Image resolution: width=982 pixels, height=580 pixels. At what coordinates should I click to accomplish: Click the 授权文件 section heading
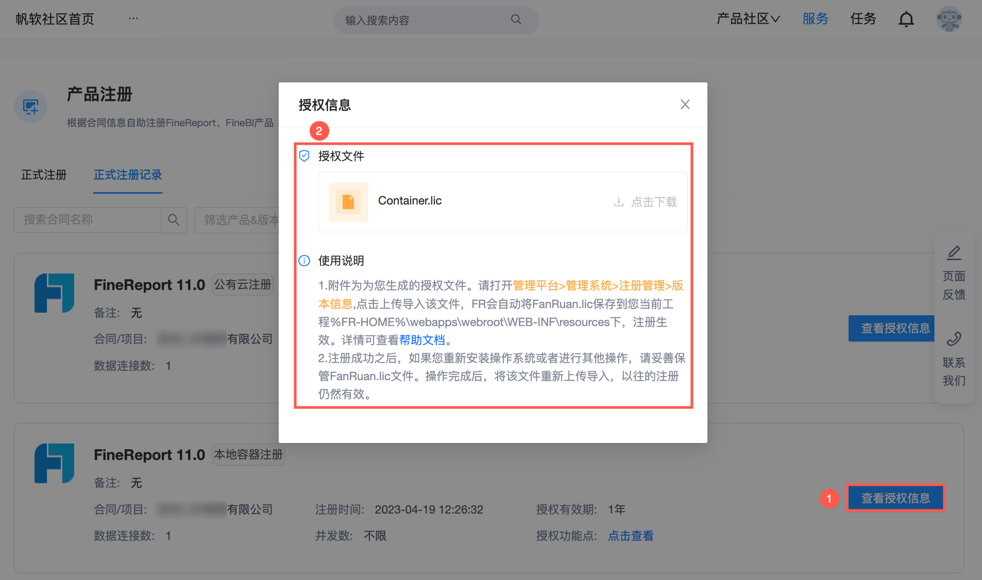click(x=341, y=156)
